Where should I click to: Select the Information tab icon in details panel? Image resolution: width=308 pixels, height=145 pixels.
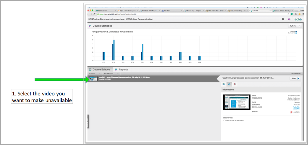click(229, 84)
